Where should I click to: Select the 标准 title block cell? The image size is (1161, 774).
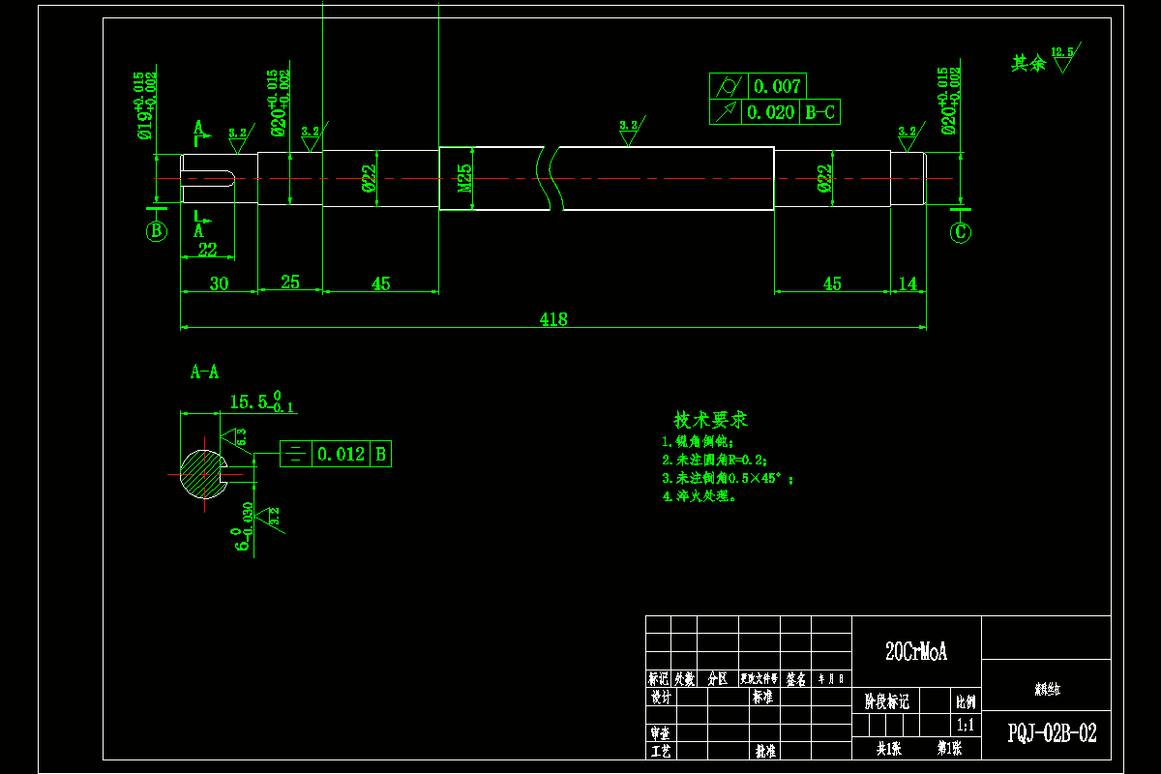pos(762,697)
